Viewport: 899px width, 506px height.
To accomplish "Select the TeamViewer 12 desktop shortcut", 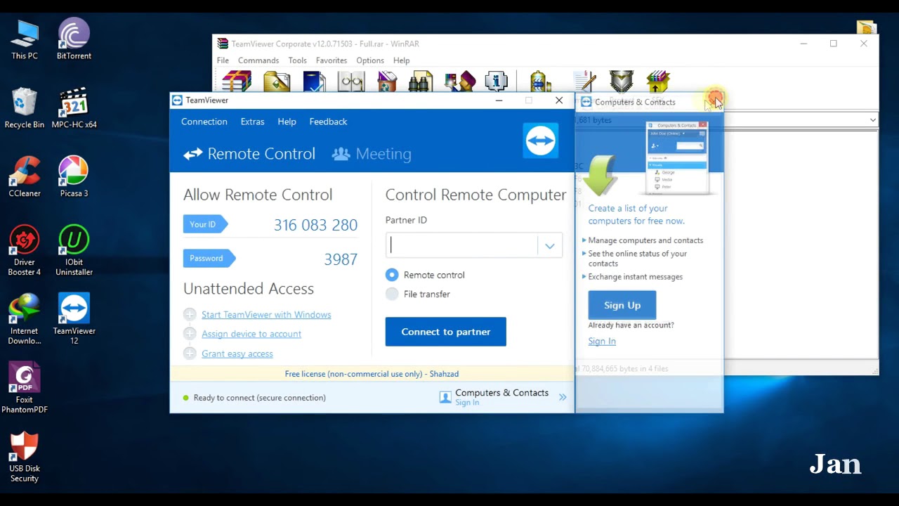I will [74, 319].
